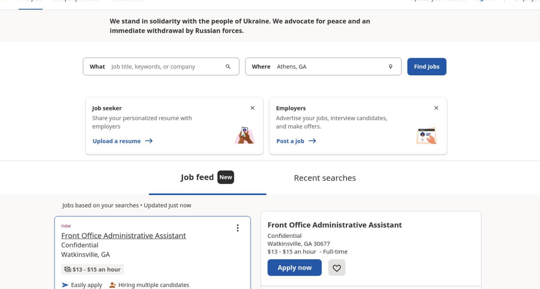Viewport: 540px width, 289px height.
Task: Open the Upload a resume link
Action: click(117, 141)
